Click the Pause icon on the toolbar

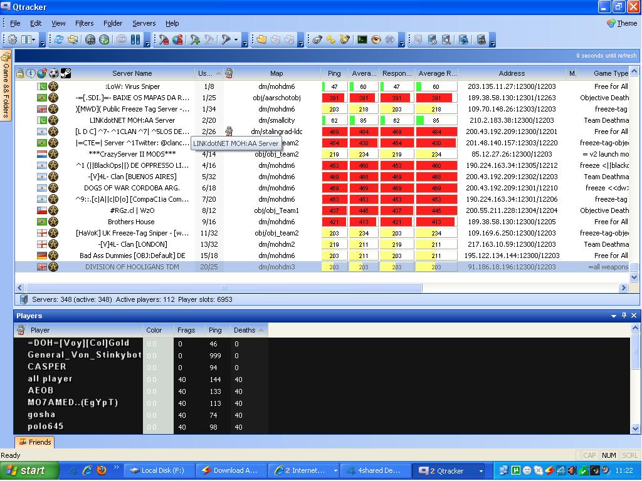click(x=137, y=39)
